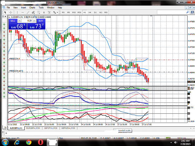Switch to the GBPJPYm,M30 chart tab
This screenshot has width=195, height=146.
(x=51, y=128)
